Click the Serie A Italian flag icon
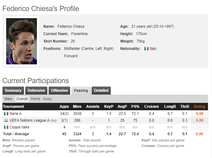Screen dimensions: 212x158 point(6,113)
